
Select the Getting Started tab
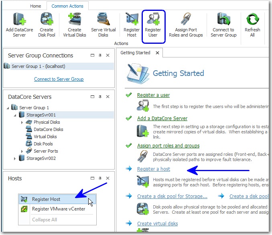click(135, 53)
